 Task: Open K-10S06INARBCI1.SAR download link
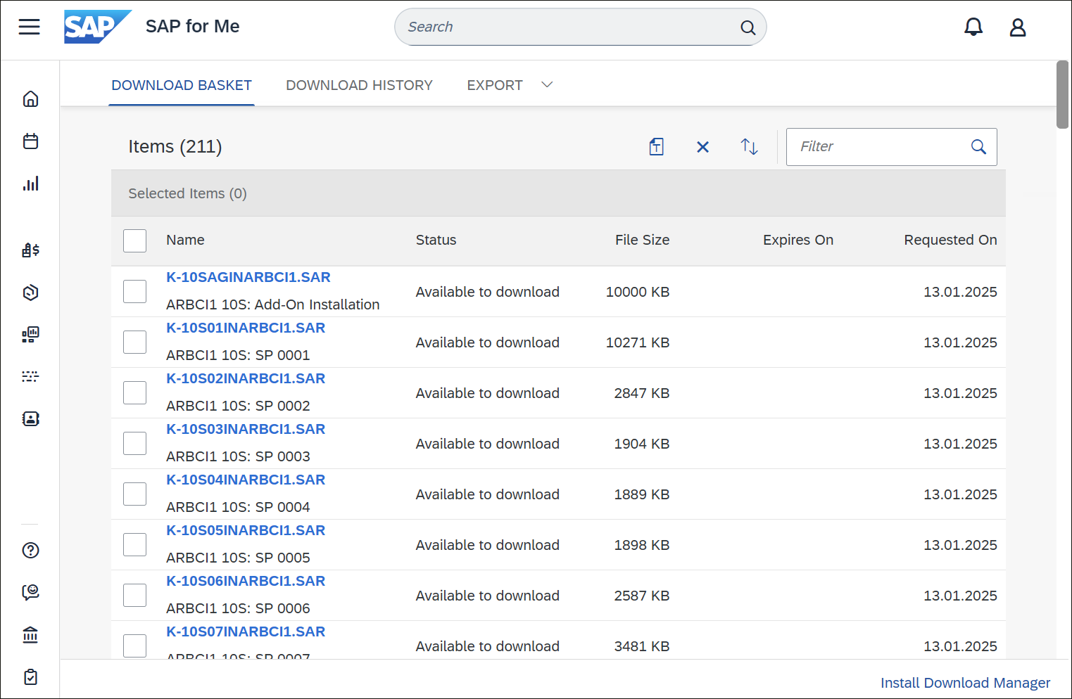click(x=246, y=581)
